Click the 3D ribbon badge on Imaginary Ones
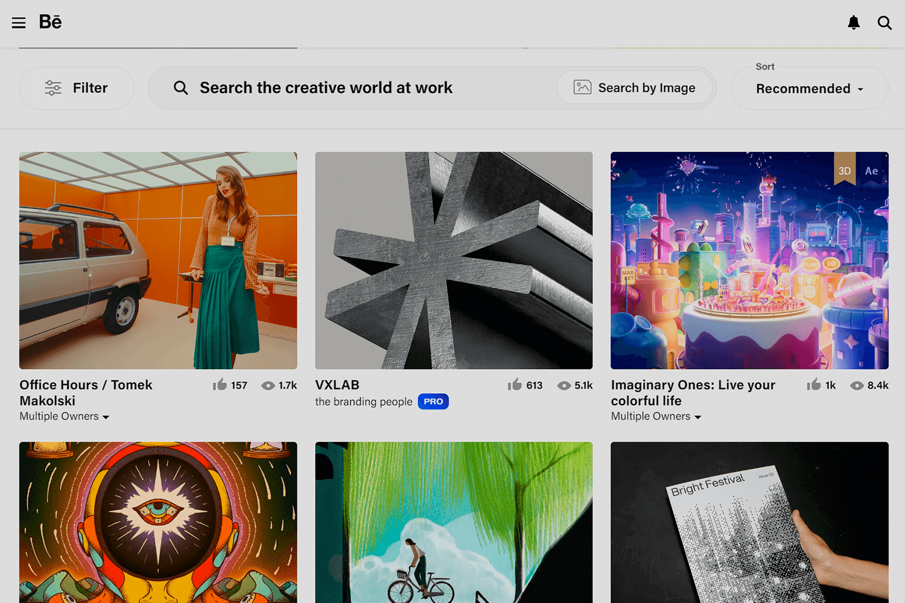Viewport: 905px width, 603px height. pos(845,169)
